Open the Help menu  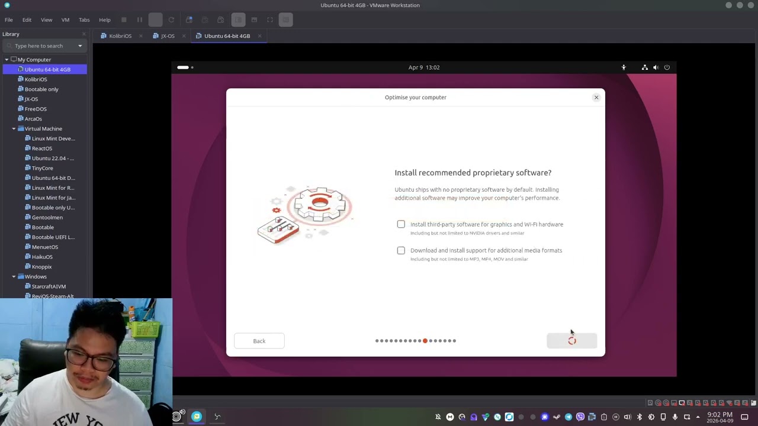click(x=105, y=20)
